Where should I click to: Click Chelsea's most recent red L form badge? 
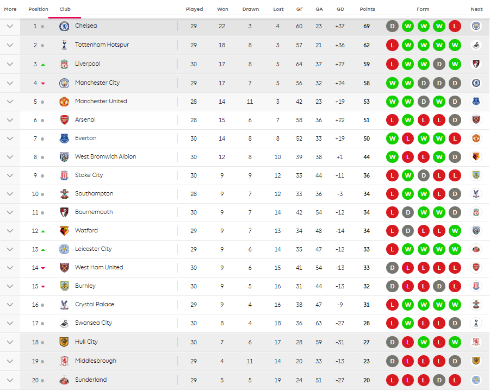point(455,26)
